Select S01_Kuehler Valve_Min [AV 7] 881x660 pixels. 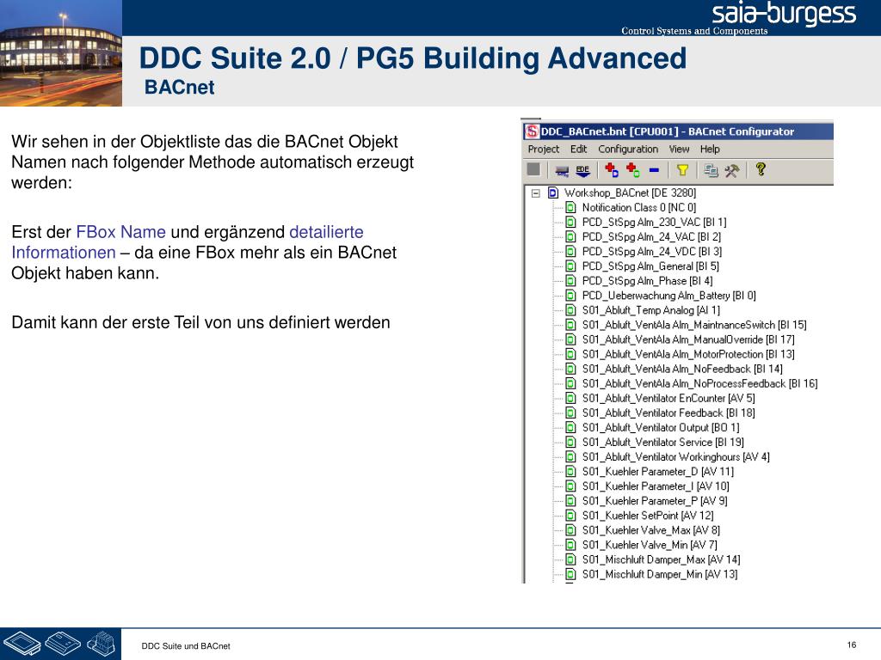coord(650,544)
